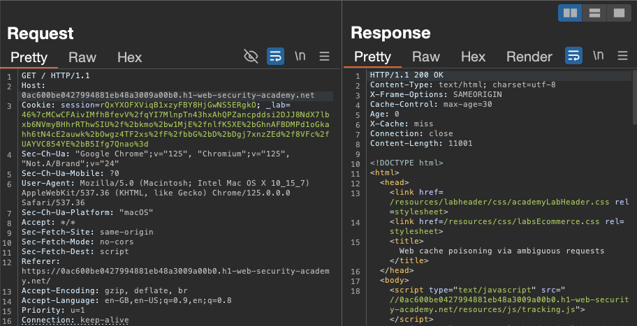This screenshot has height=326, width=637.
Task: Switch Request view to Raw tab
Action: 82,57
